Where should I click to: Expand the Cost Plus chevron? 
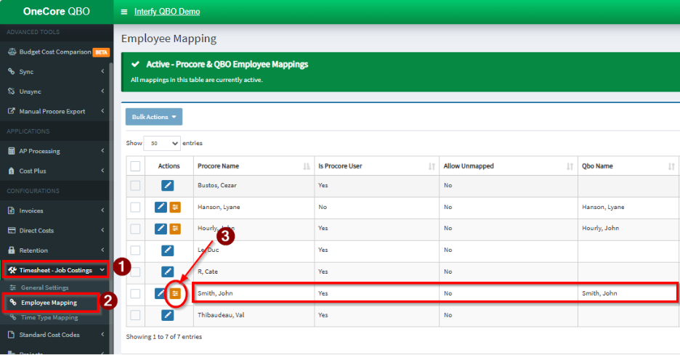click(x=102, y=171)
